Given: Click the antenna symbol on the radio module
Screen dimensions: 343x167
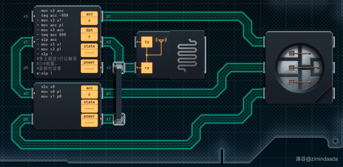Looking at the screenshot, I should [161, 41].
